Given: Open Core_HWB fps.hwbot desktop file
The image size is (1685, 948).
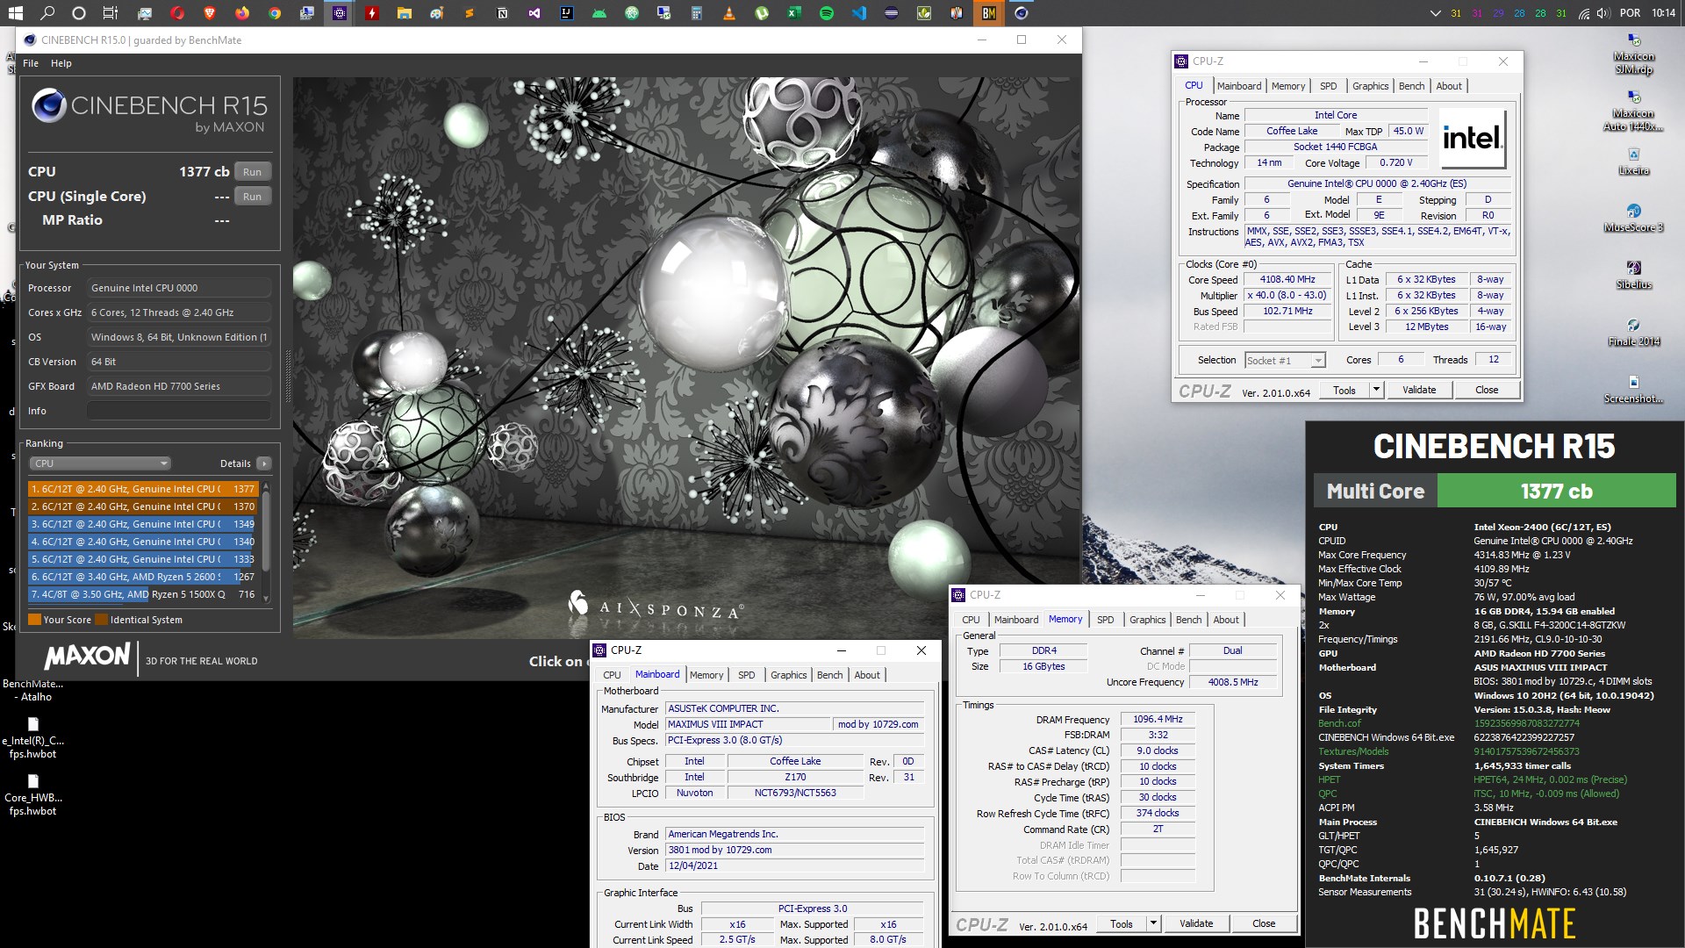Looking at the screenshot, I should pos(33,794).
